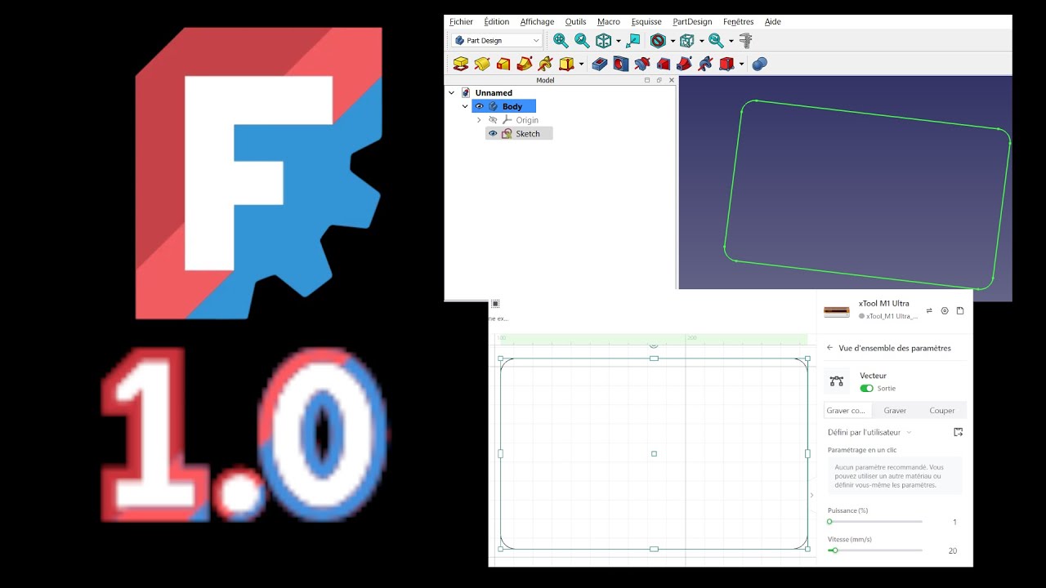Go back from Vue d'ensemble des paramètres
1046x588 pixels.
pos(830,348)
